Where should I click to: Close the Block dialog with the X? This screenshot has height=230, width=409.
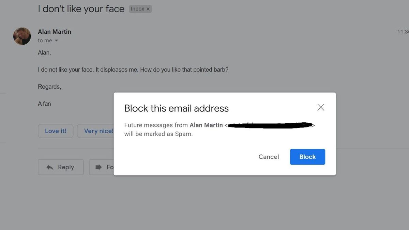click(x=320, y=107)
